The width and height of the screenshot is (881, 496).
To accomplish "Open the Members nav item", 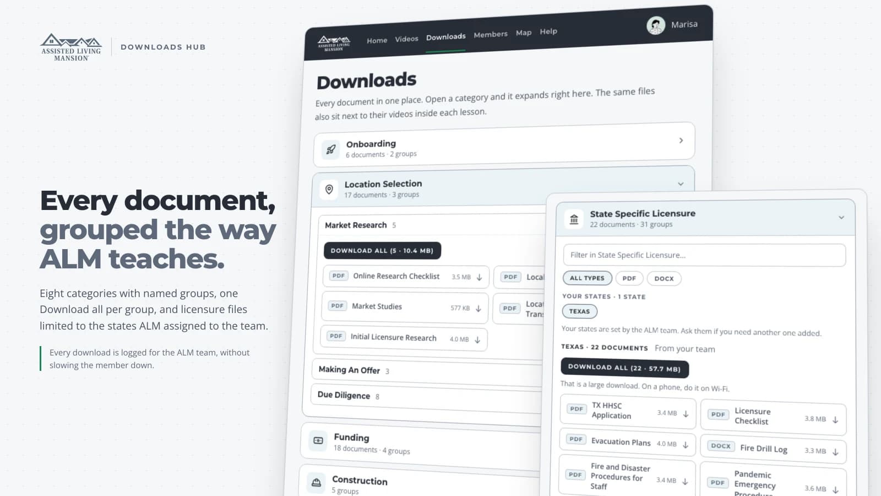I will coord(491,34).
